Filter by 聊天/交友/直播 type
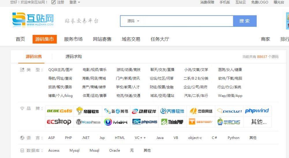The image size is (289, 158). click(x=162, y=70)
